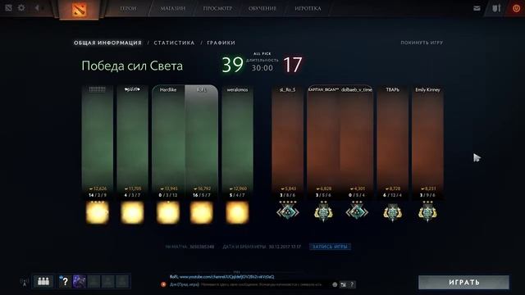The image size is (525, 295).
Task: Open the mail envelope icon
Action: [477, 8]
